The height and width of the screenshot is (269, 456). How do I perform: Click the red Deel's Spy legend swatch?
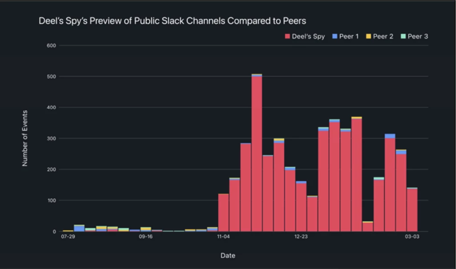288,36
